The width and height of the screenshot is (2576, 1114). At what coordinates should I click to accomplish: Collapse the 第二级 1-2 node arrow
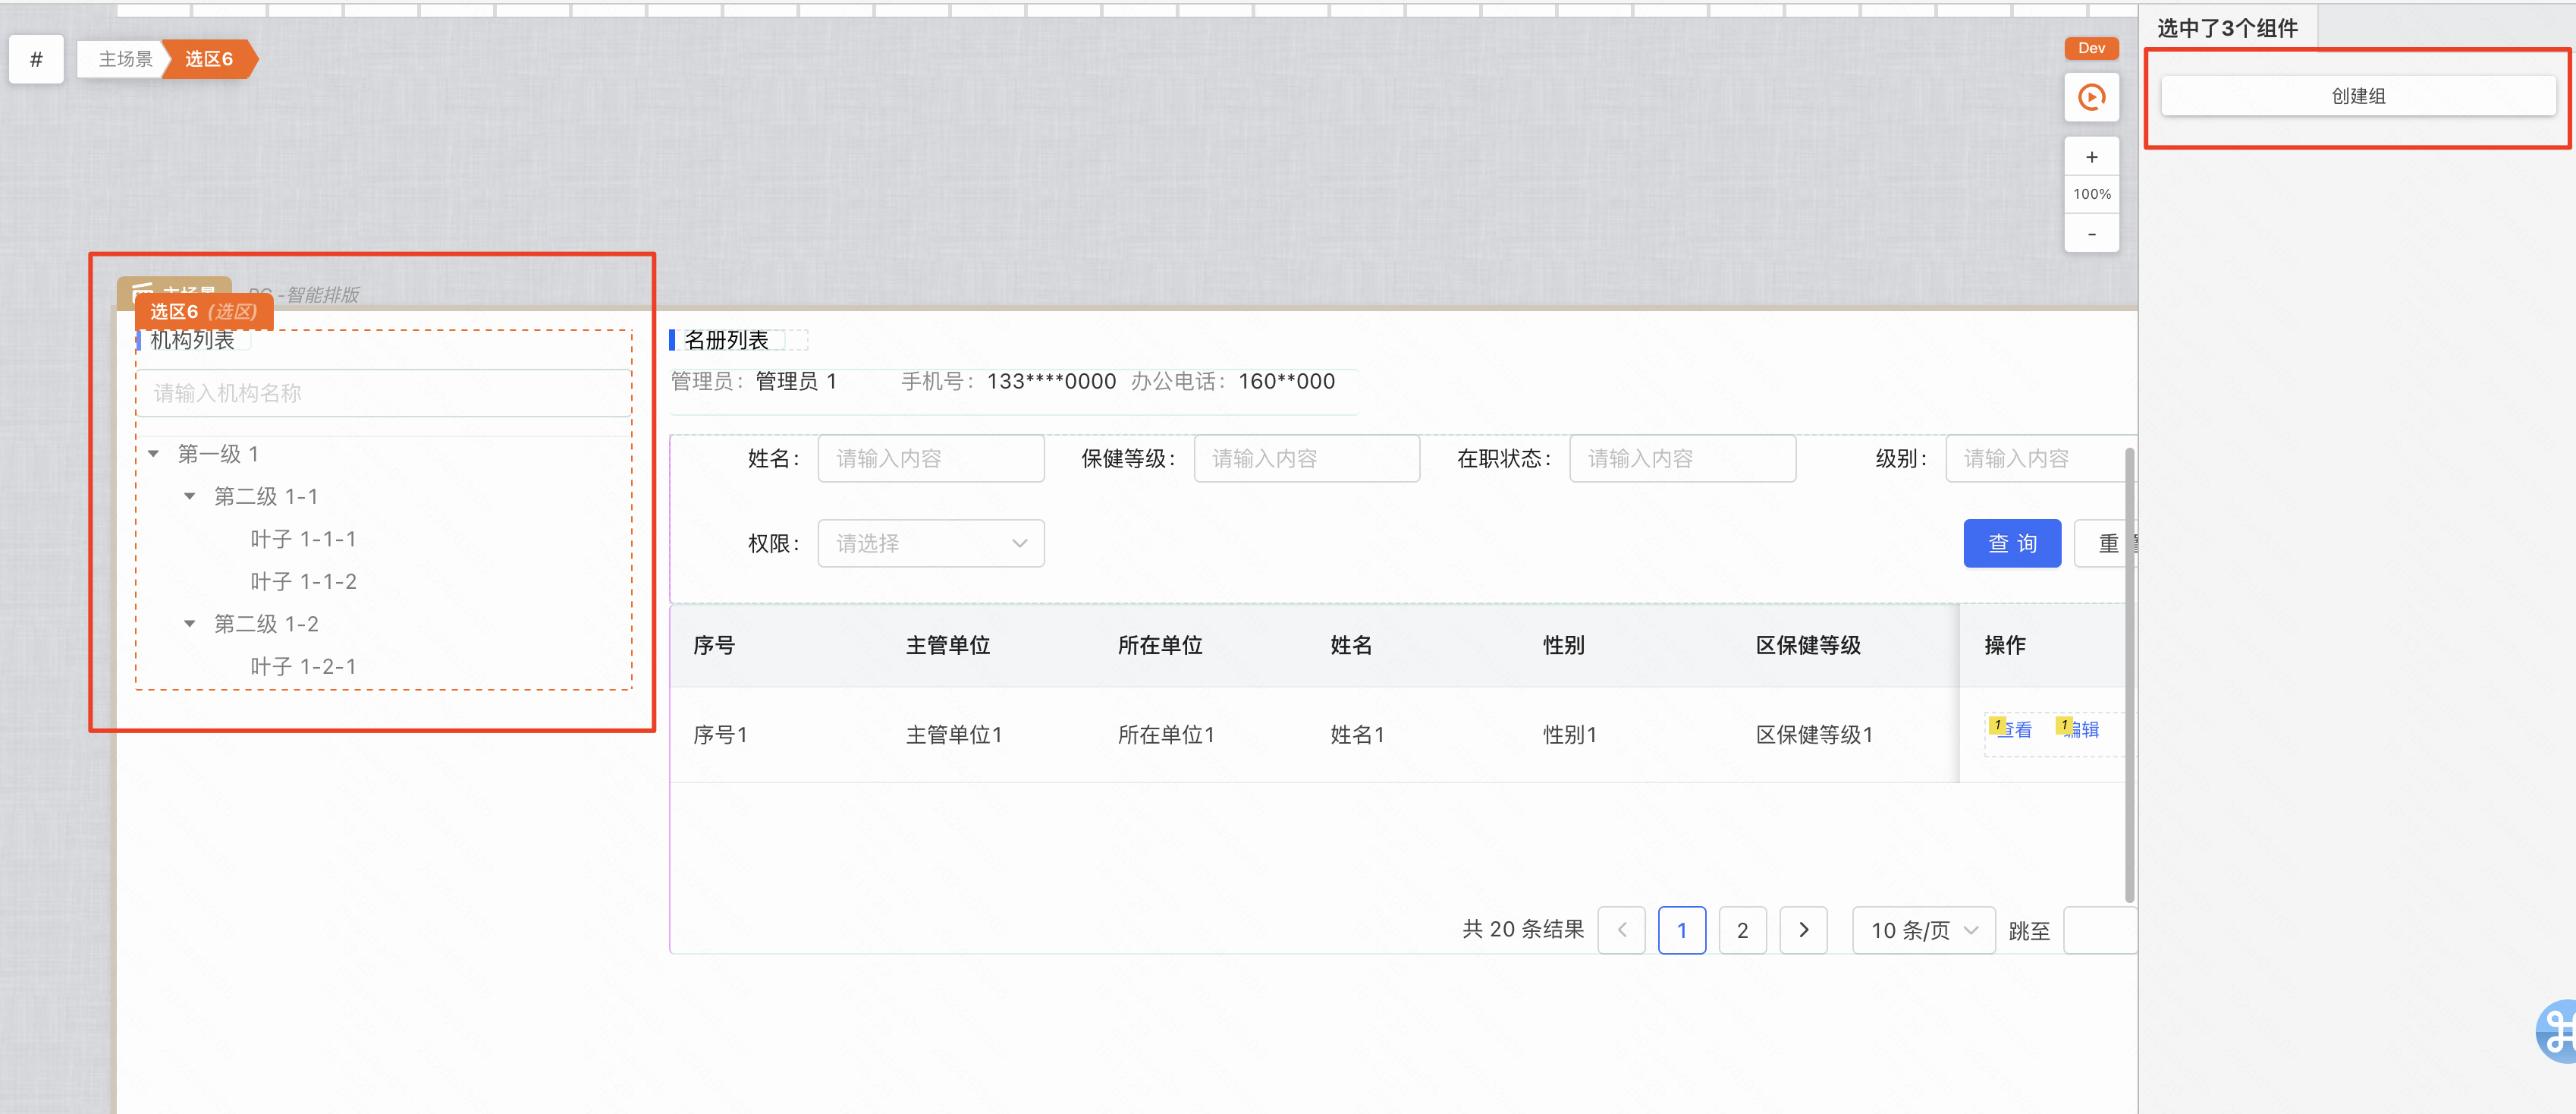[x=189, y=623]
